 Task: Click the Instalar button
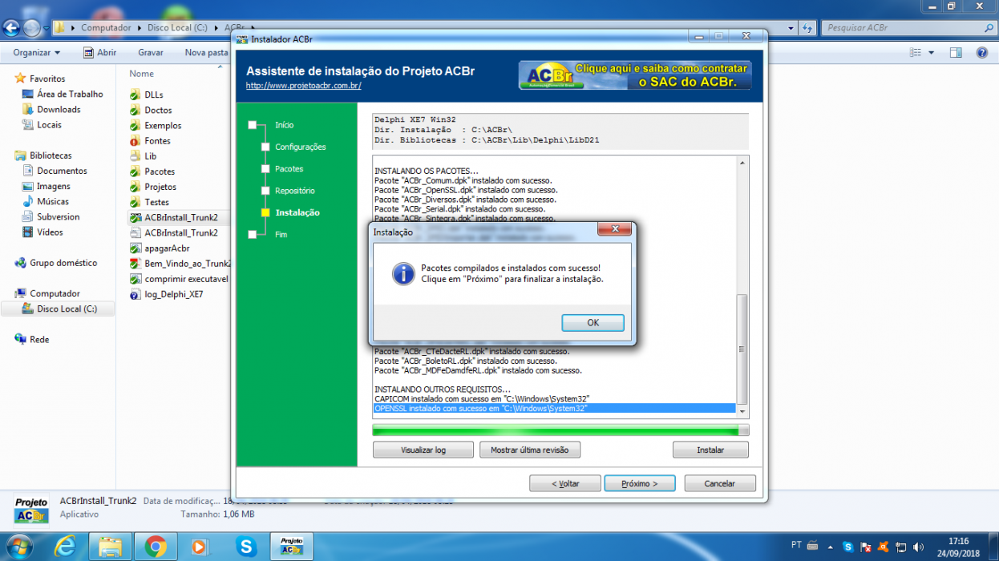tap(710, 450)
